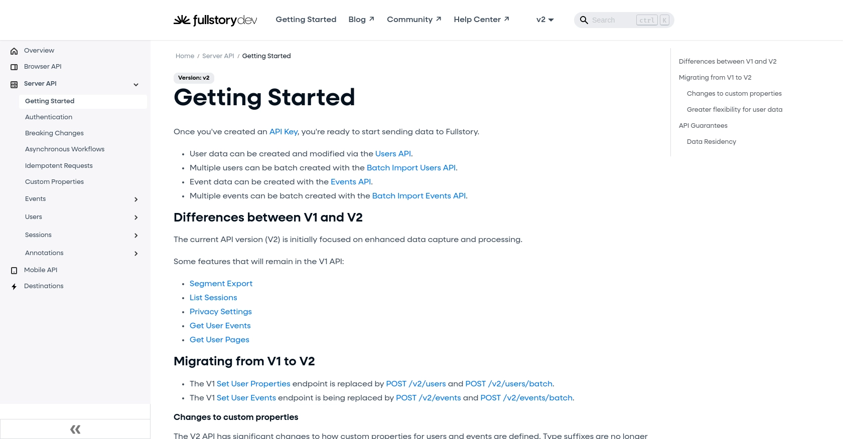
Task: Click the POST /v2/users link
Action: click(416, 384)
